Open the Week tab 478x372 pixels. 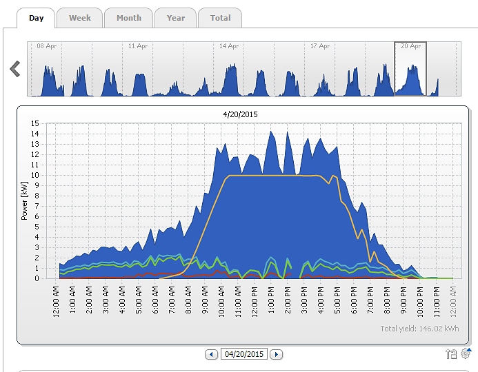(79, 18)
